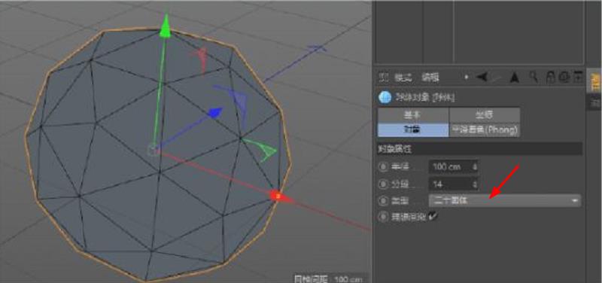Switch to the 平滑着色(Phong) tab

[x=485, y=129]
